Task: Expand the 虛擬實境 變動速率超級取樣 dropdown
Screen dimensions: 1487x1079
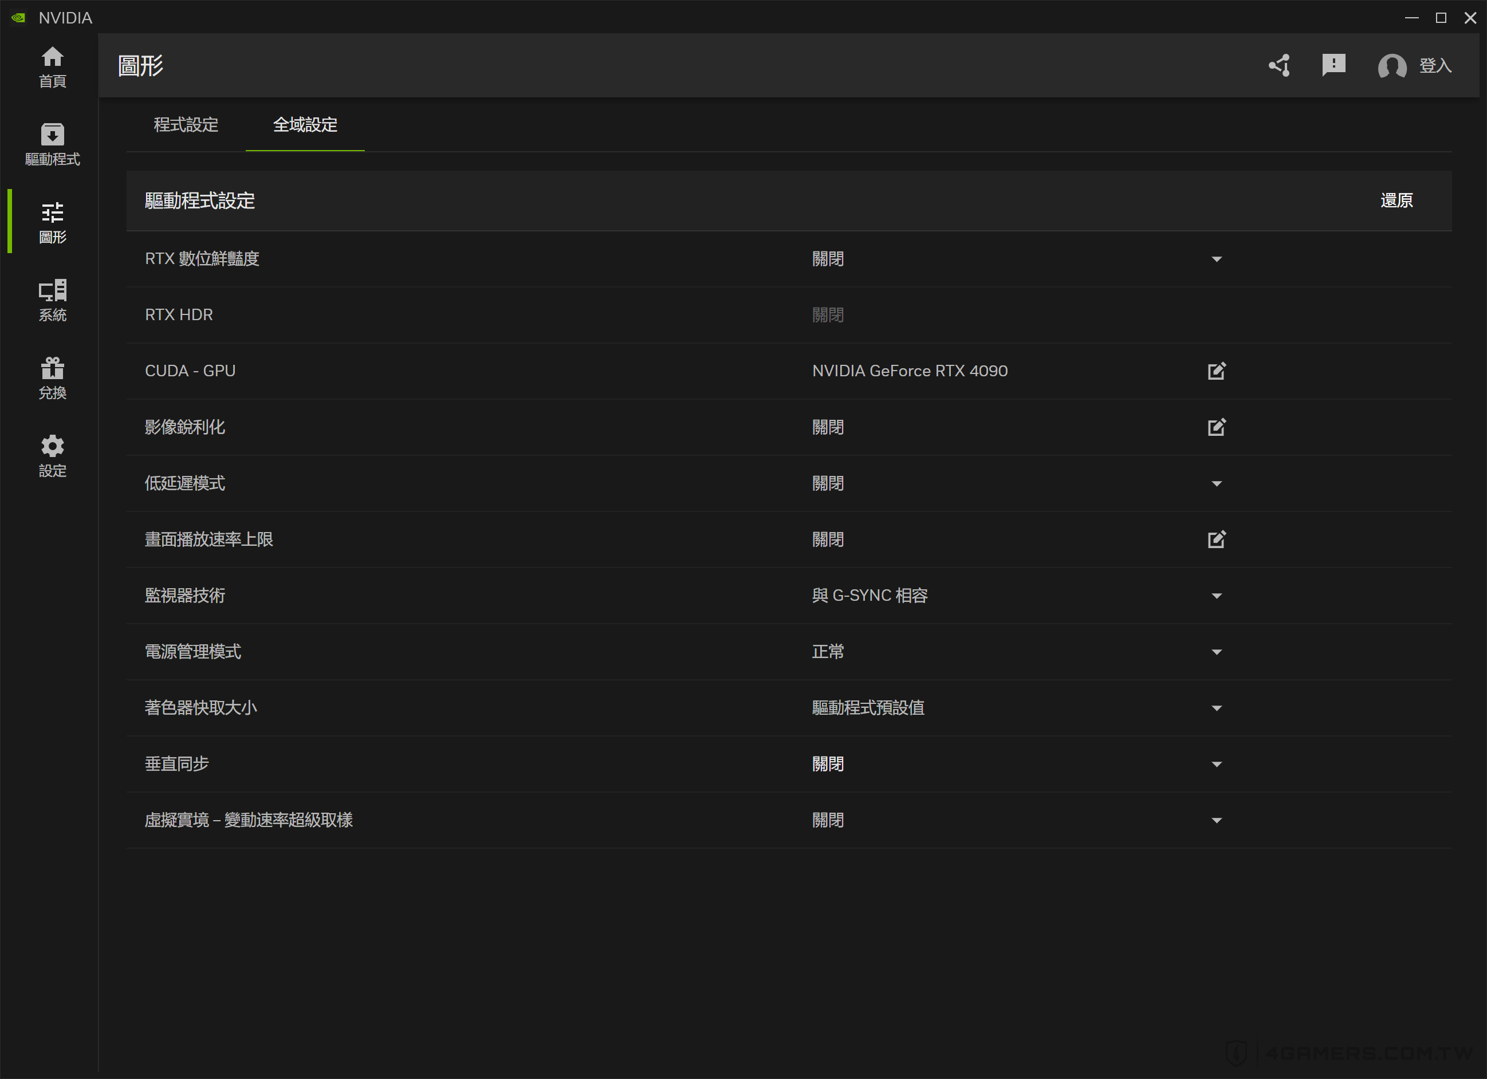Action: tap(1216, 821)
